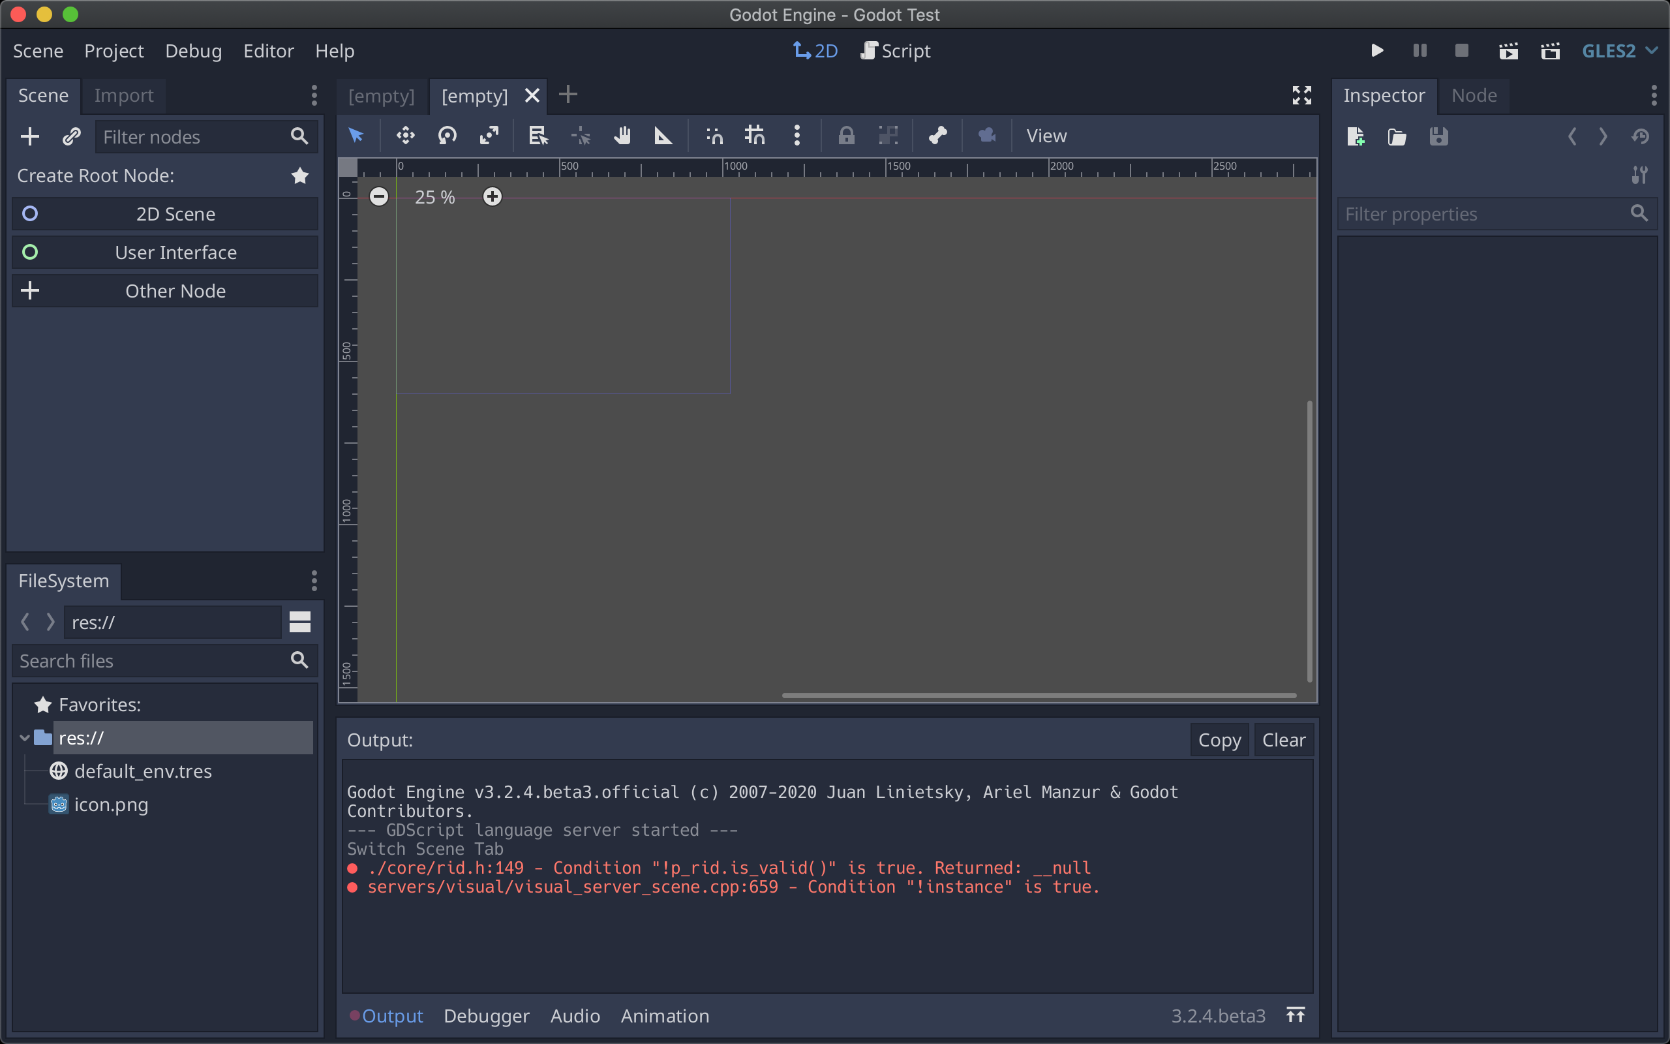Open the Project menu
Viewport: 1670px width, 1044px height.
pyautogui.click(x=114, y=51)
